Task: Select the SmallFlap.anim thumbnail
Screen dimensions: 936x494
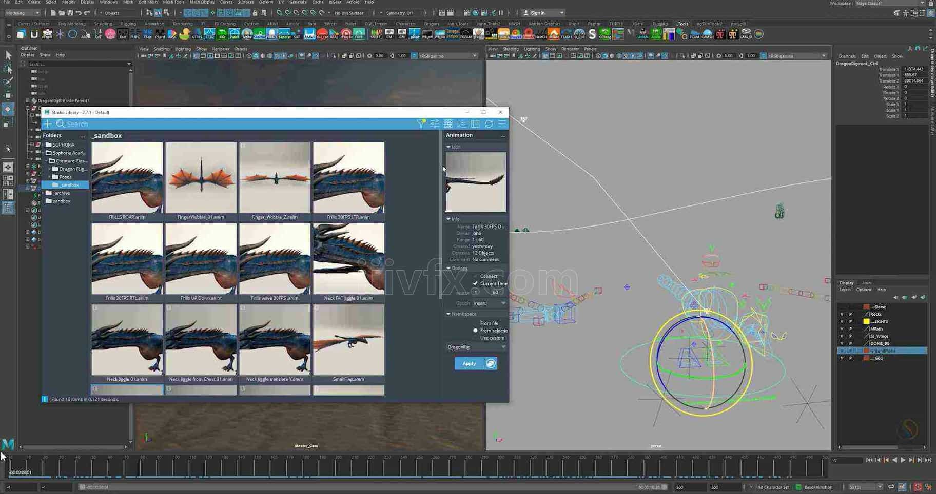Action: pyautogui.click(x=348, y=340)
